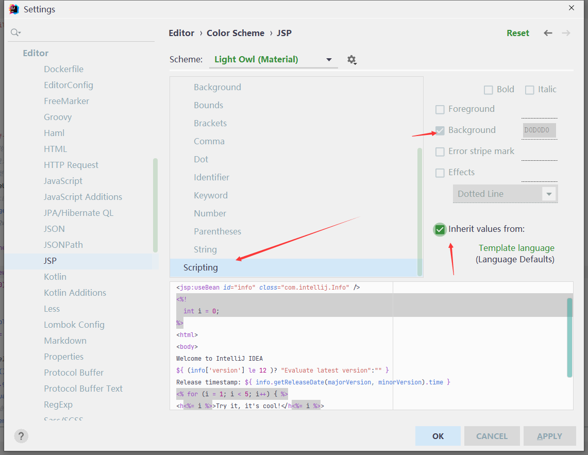Close the Settings dialog
The height and width of the screenshot is (455, 588).
(x=571, y=8)
